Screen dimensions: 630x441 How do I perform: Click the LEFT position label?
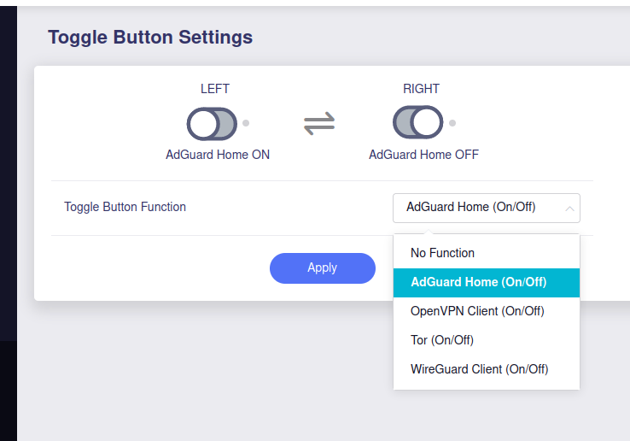point(215,89)
